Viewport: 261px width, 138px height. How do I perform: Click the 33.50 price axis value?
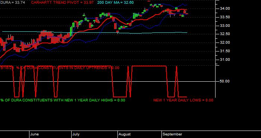coord(225,17)
